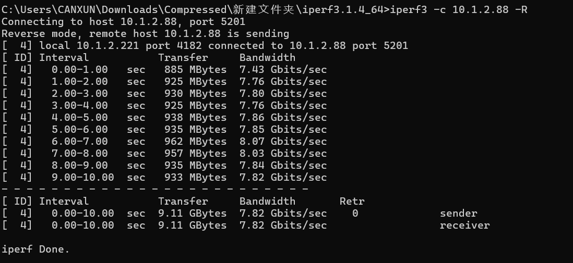573x263 pixels.
Task: Select the 7.43 Gbits/sec bandwidth value
Action: [x=283, y=70]
